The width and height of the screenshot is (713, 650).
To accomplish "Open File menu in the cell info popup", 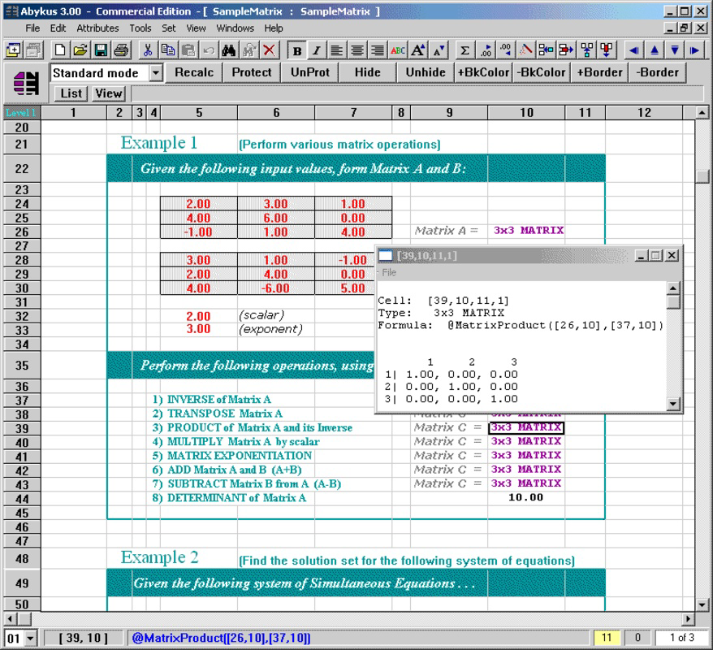I will point(389,272).
